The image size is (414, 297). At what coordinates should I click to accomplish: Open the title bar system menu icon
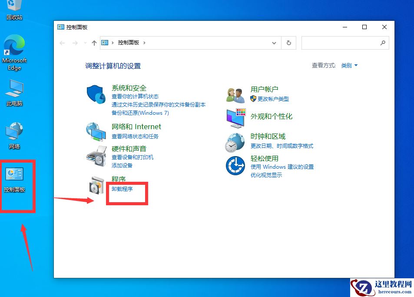click(x=60, y=27)
